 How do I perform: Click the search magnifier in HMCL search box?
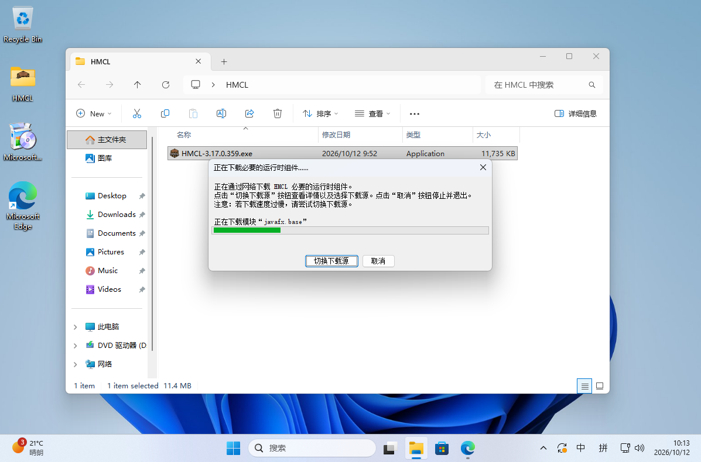(592, 85)
